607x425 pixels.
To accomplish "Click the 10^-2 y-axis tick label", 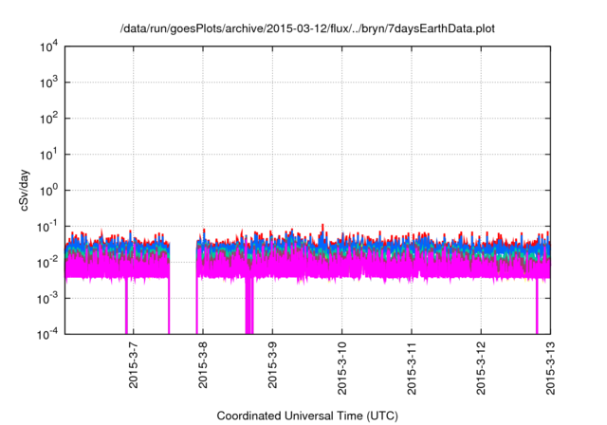I will tap(47, 263).
